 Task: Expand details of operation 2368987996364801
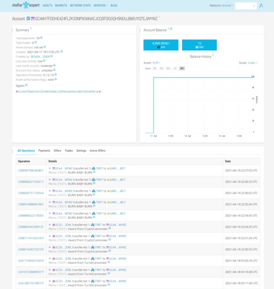(x=49, y=168)
